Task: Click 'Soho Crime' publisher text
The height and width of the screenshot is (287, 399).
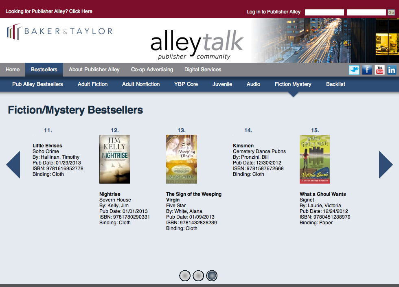Action: pyautogui.click(x=46, y=151)
